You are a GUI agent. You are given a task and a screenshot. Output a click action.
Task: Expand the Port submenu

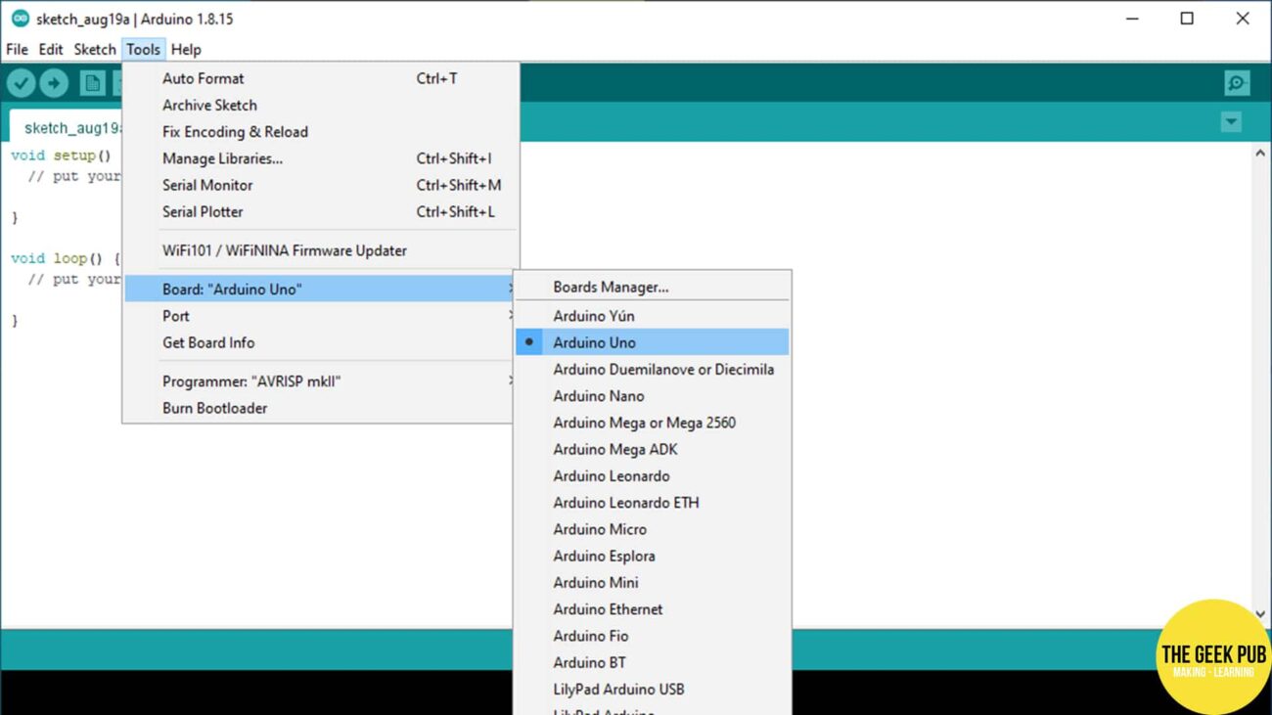(x=176, y=315)
